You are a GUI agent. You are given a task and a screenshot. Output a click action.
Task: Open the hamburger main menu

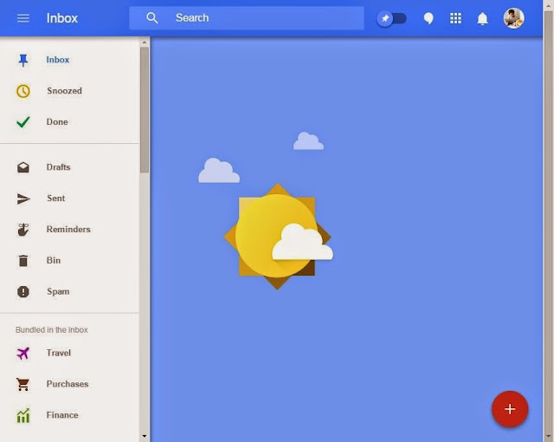[23, 18]
